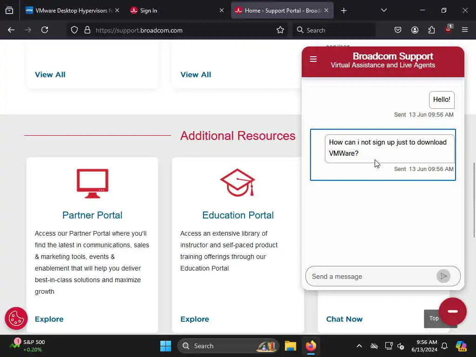Screen dimensions: 476x357
Task: Click the browser Search box
Action: 334,30
